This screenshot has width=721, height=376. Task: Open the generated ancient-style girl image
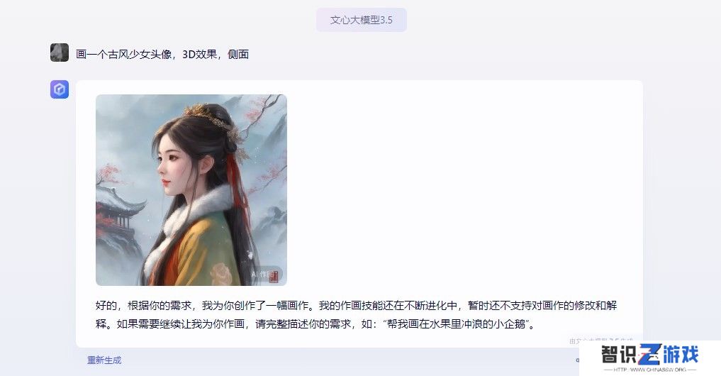pyautogui.click(x=191, y=190)
